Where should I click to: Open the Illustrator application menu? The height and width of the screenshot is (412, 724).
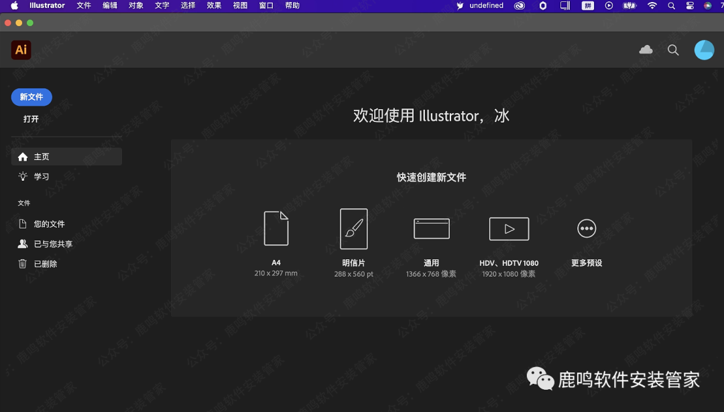(x=47, y=5)
